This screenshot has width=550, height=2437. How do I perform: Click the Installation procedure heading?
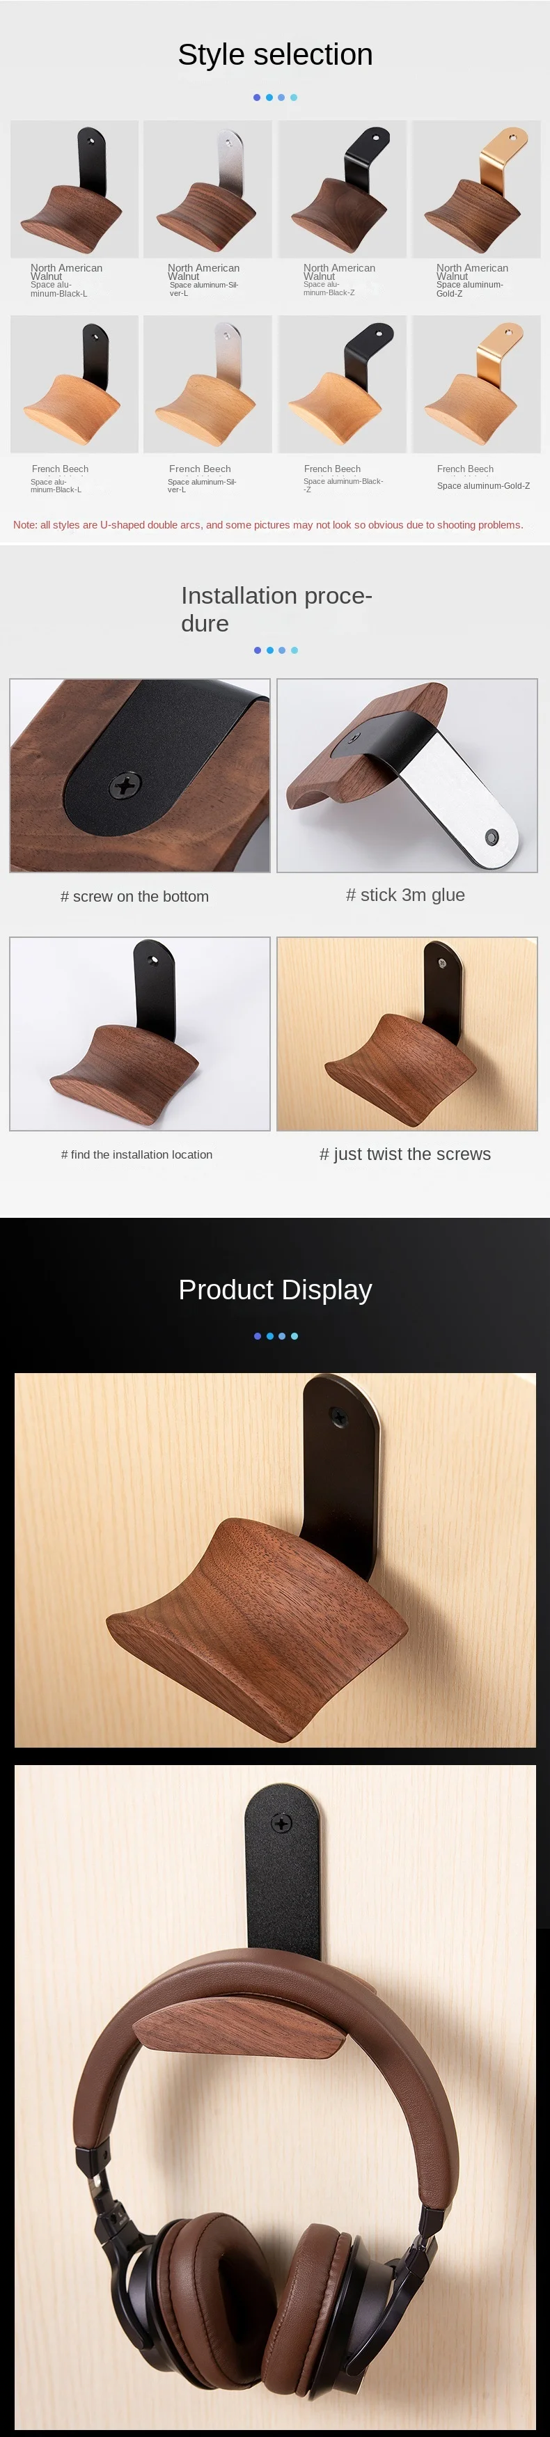[x=276, y=609]
